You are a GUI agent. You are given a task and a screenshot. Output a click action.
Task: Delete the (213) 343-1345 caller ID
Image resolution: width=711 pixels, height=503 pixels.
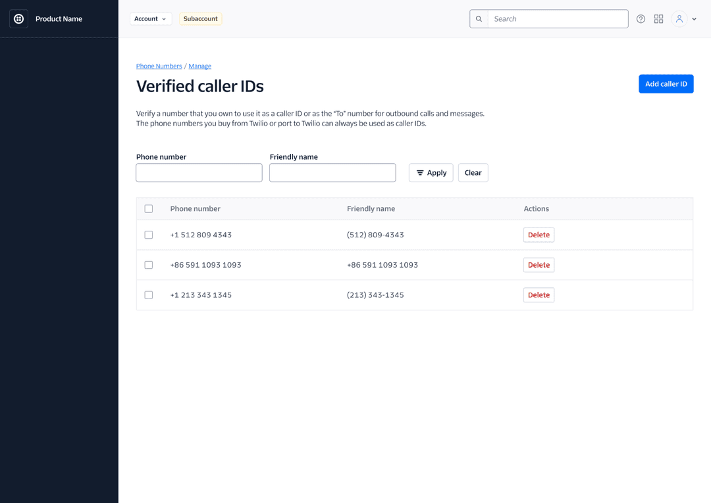coord(539,295)
